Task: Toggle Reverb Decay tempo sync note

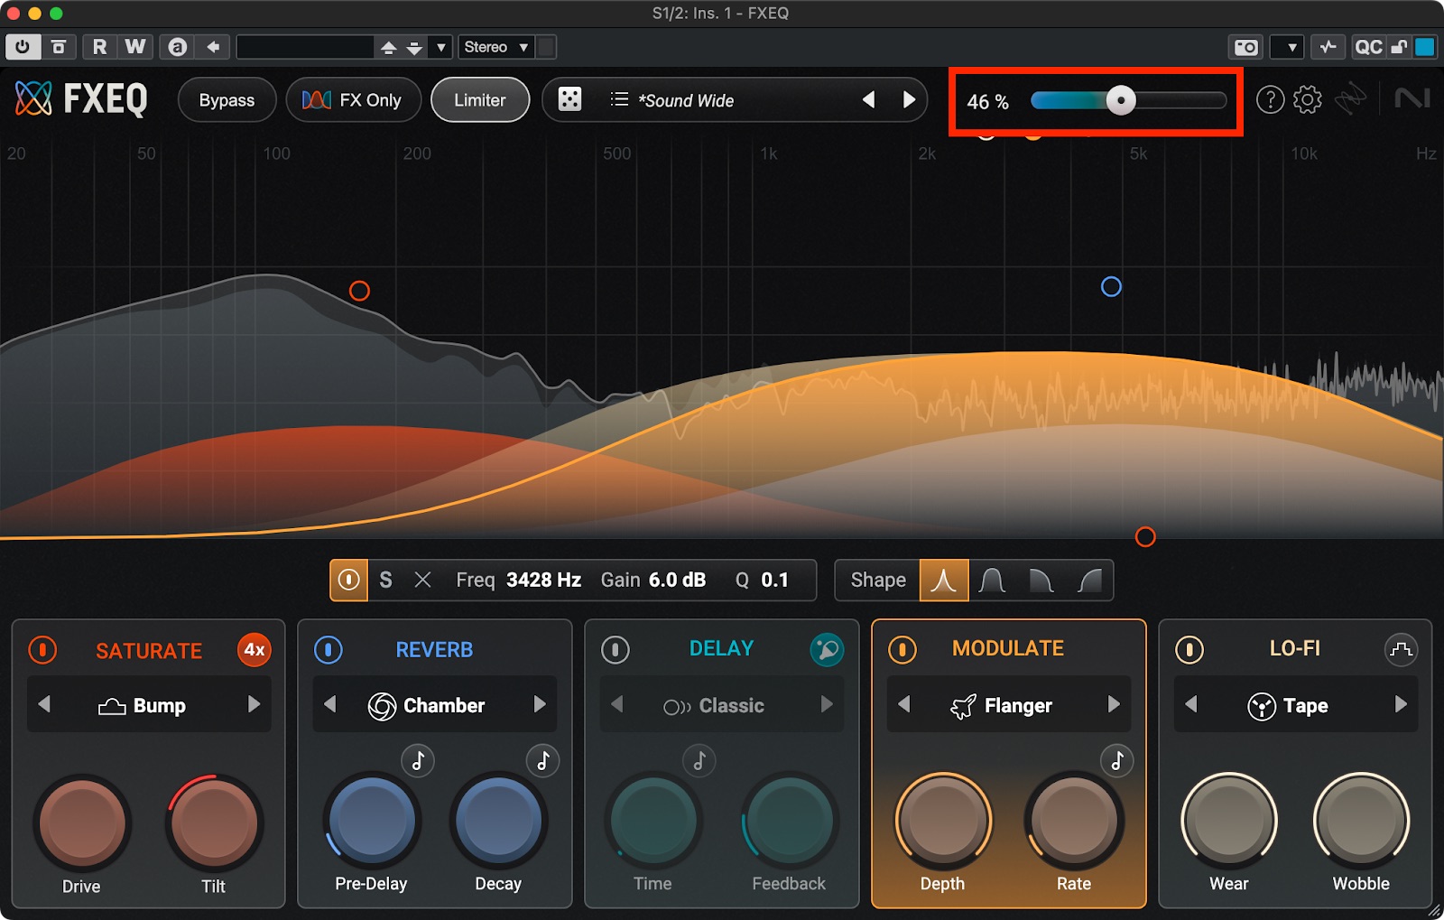Action: pyautogui.click(x=542, y=760)
